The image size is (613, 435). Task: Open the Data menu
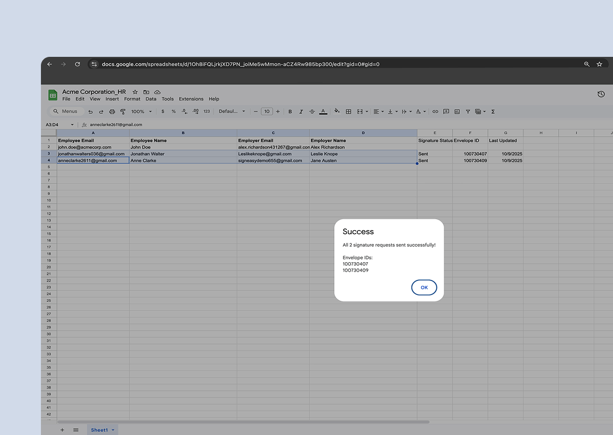[151, 99]
